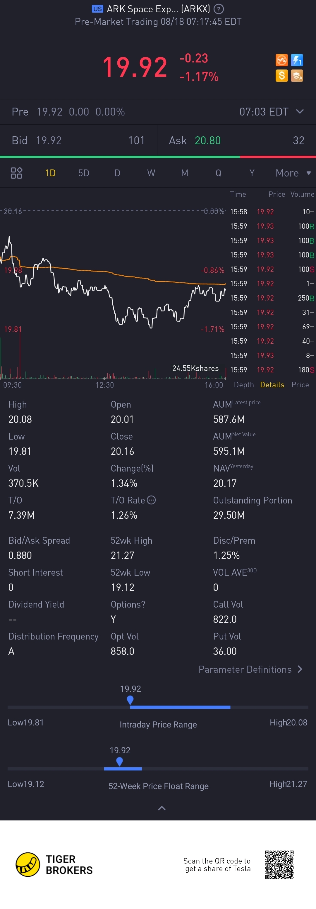This screenshot has width=316, height=909.
Task: Expand the 07:03 EDT pre-market dropdown
Action: click(x=300, y=111)
